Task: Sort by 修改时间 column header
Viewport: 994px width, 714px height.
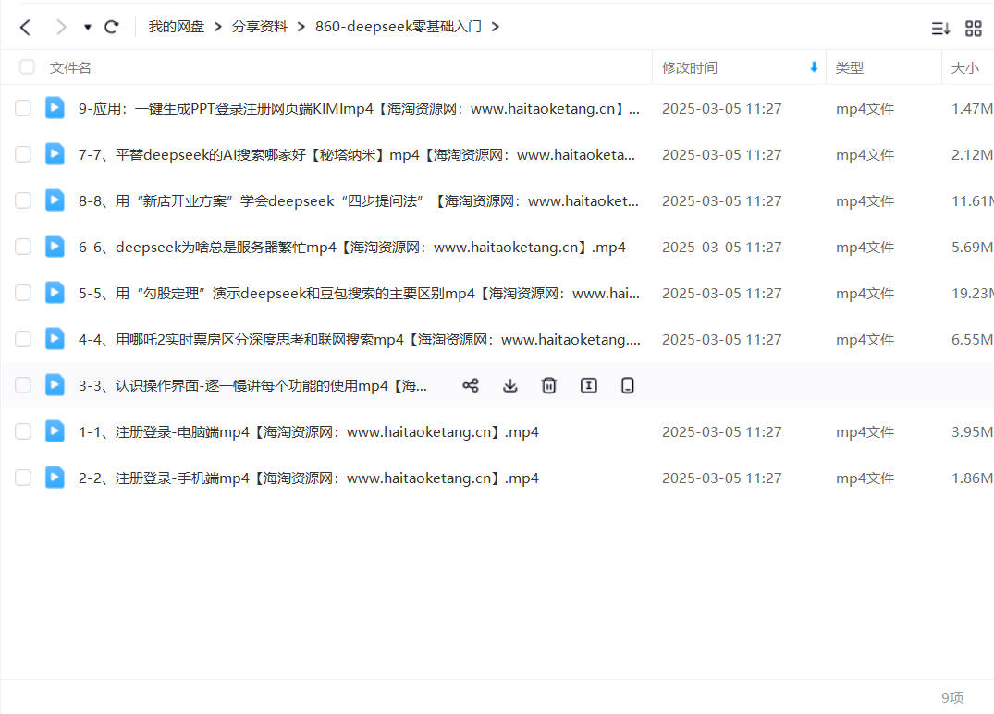Action: tap(690, 67)
